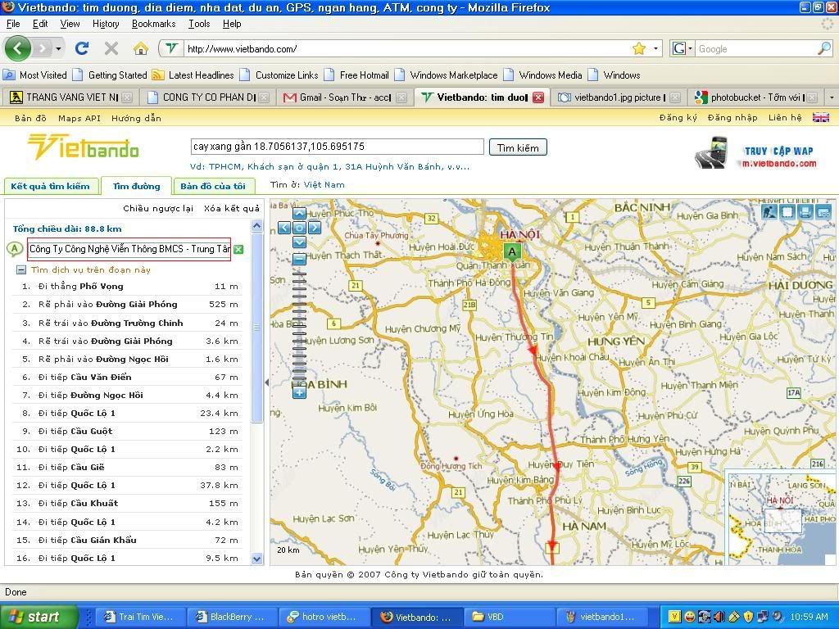Open the 'TRUY CẬP WAP' mobile banner
This screenshot has width=839, height=629.
(755, 152)
